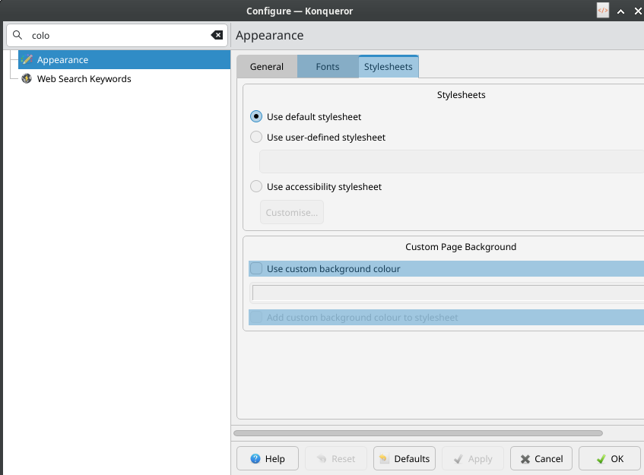Restore settings with the Defaults button
This screenshot has width=644, height=475.
[404, 459]
